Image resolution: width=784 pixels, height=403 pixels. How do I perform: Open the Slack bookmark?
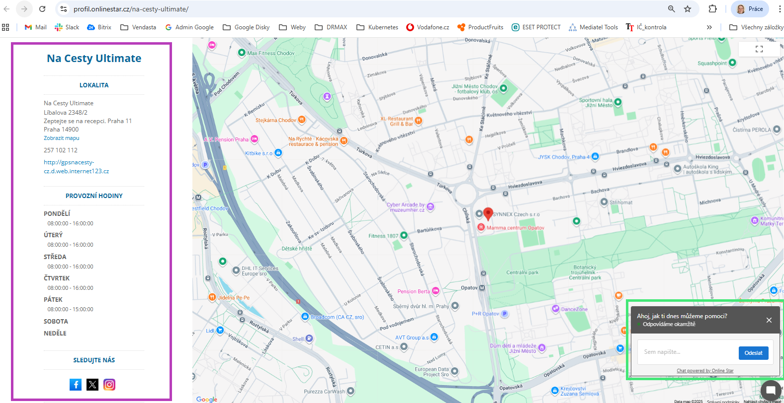(x=67, y=27)
